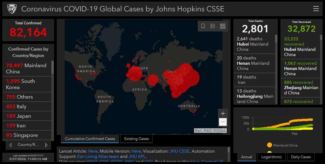325x164 pixels.
Task: Select Heilongjiang 13 deaths entry
Action: pos(254,96)
